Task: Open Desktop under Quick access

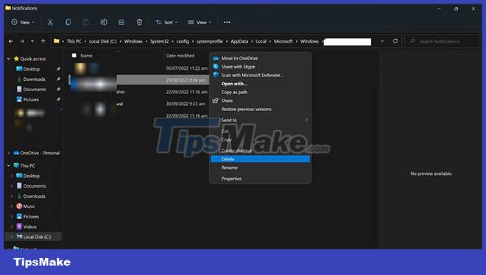Action: [32, 69]
